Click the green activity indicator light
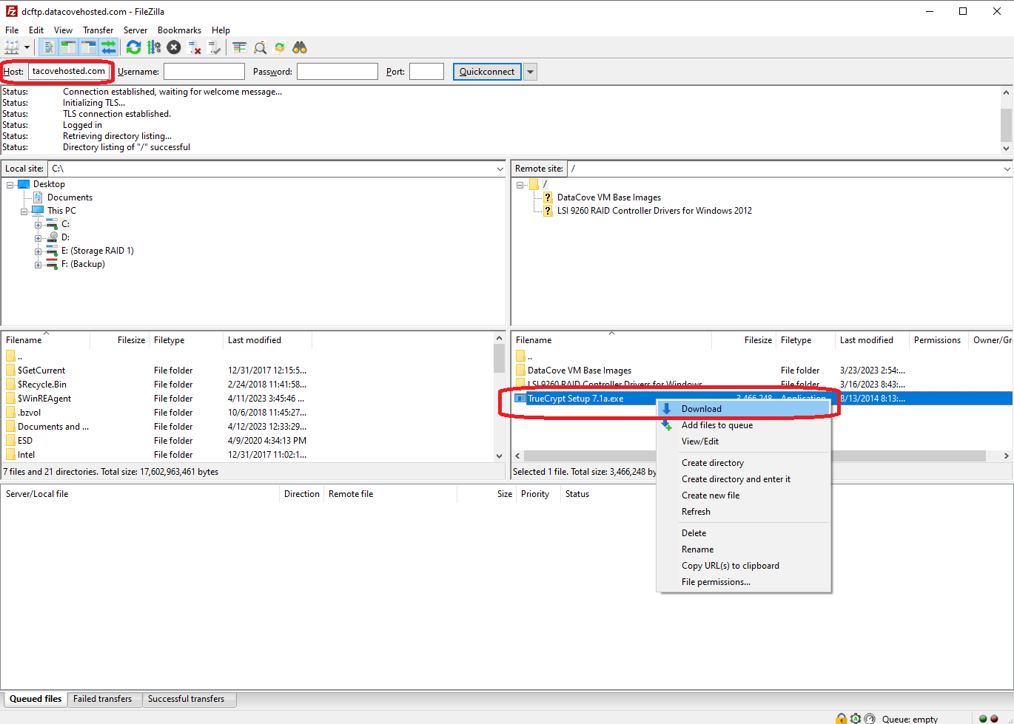1014x724 pixels. pyautogui.click(x=983, y=718)
